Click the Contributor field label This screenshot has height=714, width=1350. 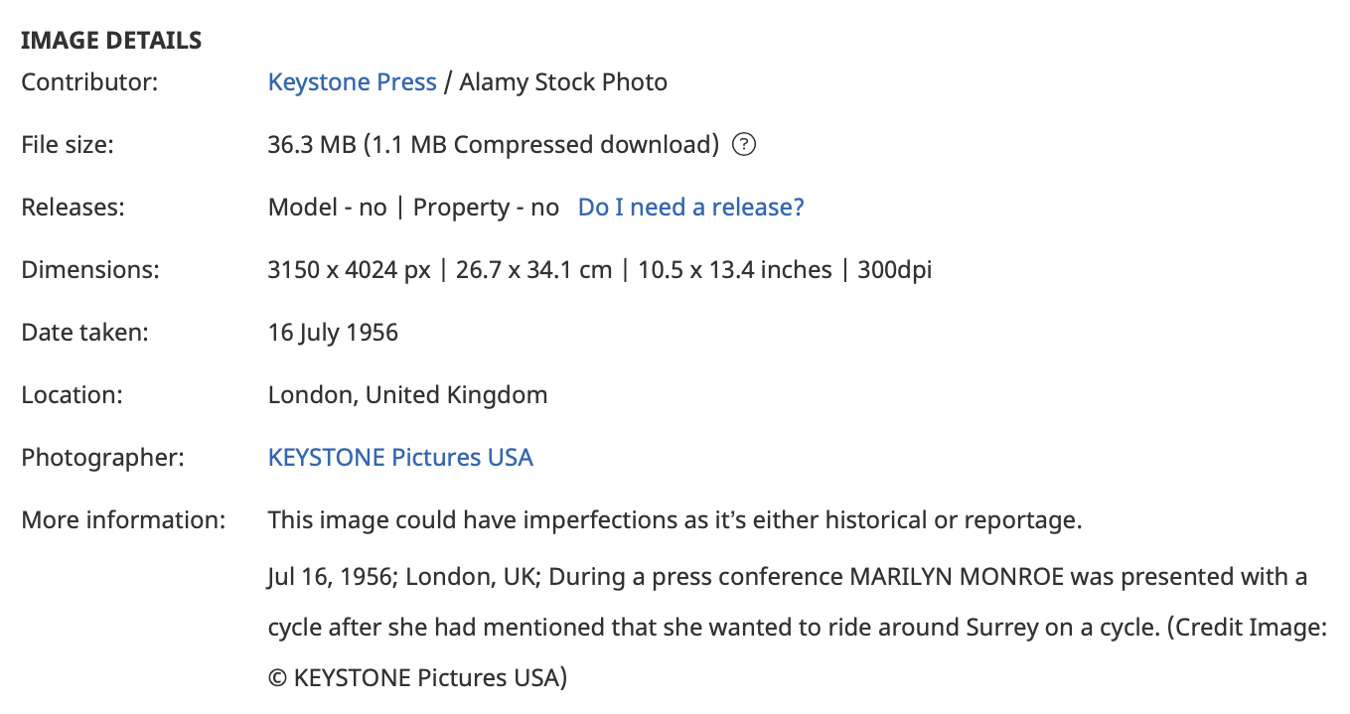pos(89,82)
